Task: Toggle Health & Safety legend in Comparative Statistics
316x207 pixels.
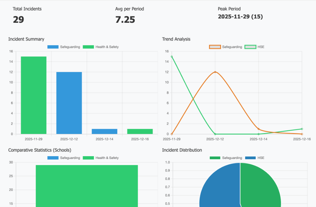Action: click(x=101, y=158)
